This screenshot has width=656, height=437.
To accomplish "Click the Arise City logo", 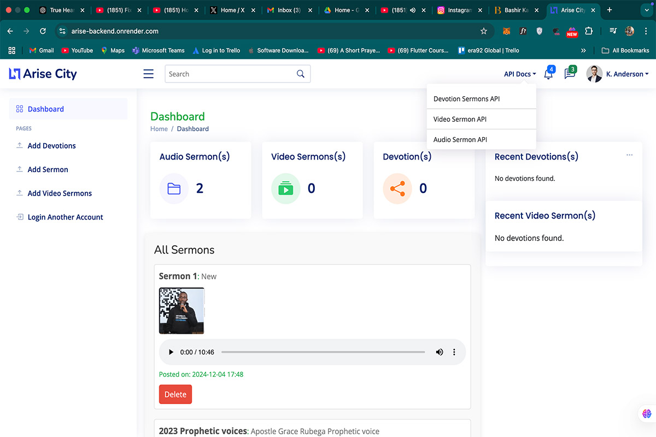I will pos(43,74).
